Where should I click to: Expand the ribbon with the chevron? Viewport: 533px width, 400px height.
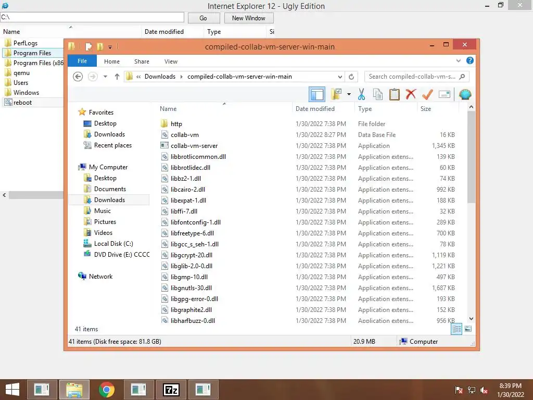point(458,60)
